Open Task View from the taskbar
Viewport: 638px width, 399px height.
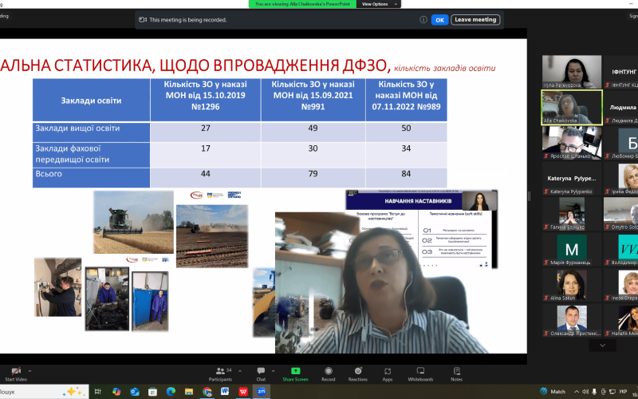[x=97, y=392]
